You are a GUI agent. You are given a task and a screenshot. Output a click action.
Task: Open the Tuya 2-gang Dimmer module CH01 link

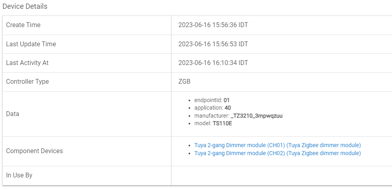coord(277,145)
